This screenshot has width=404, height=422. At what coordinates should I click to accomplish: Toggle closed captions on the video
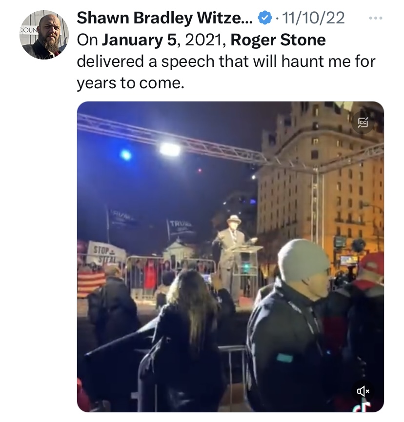point(363,123)
